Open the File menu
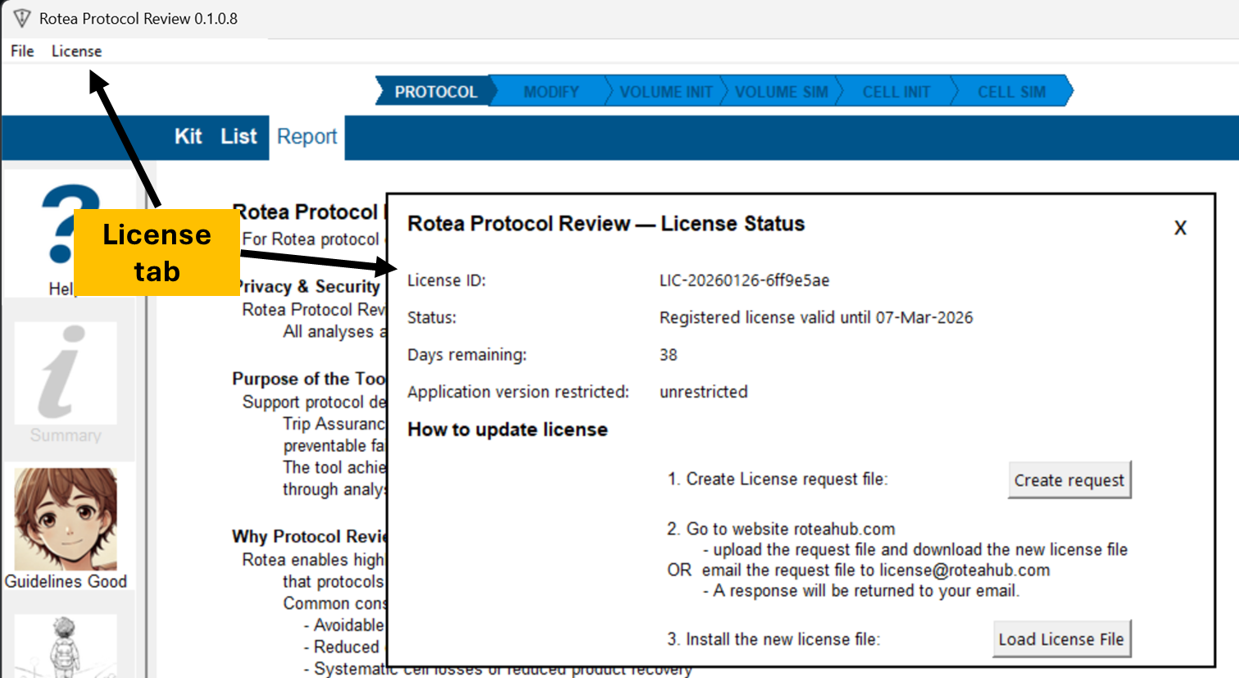 [22, 51]
